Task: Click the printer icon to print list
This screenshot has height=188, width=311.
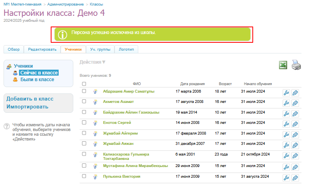Action: tap(296, 65)
